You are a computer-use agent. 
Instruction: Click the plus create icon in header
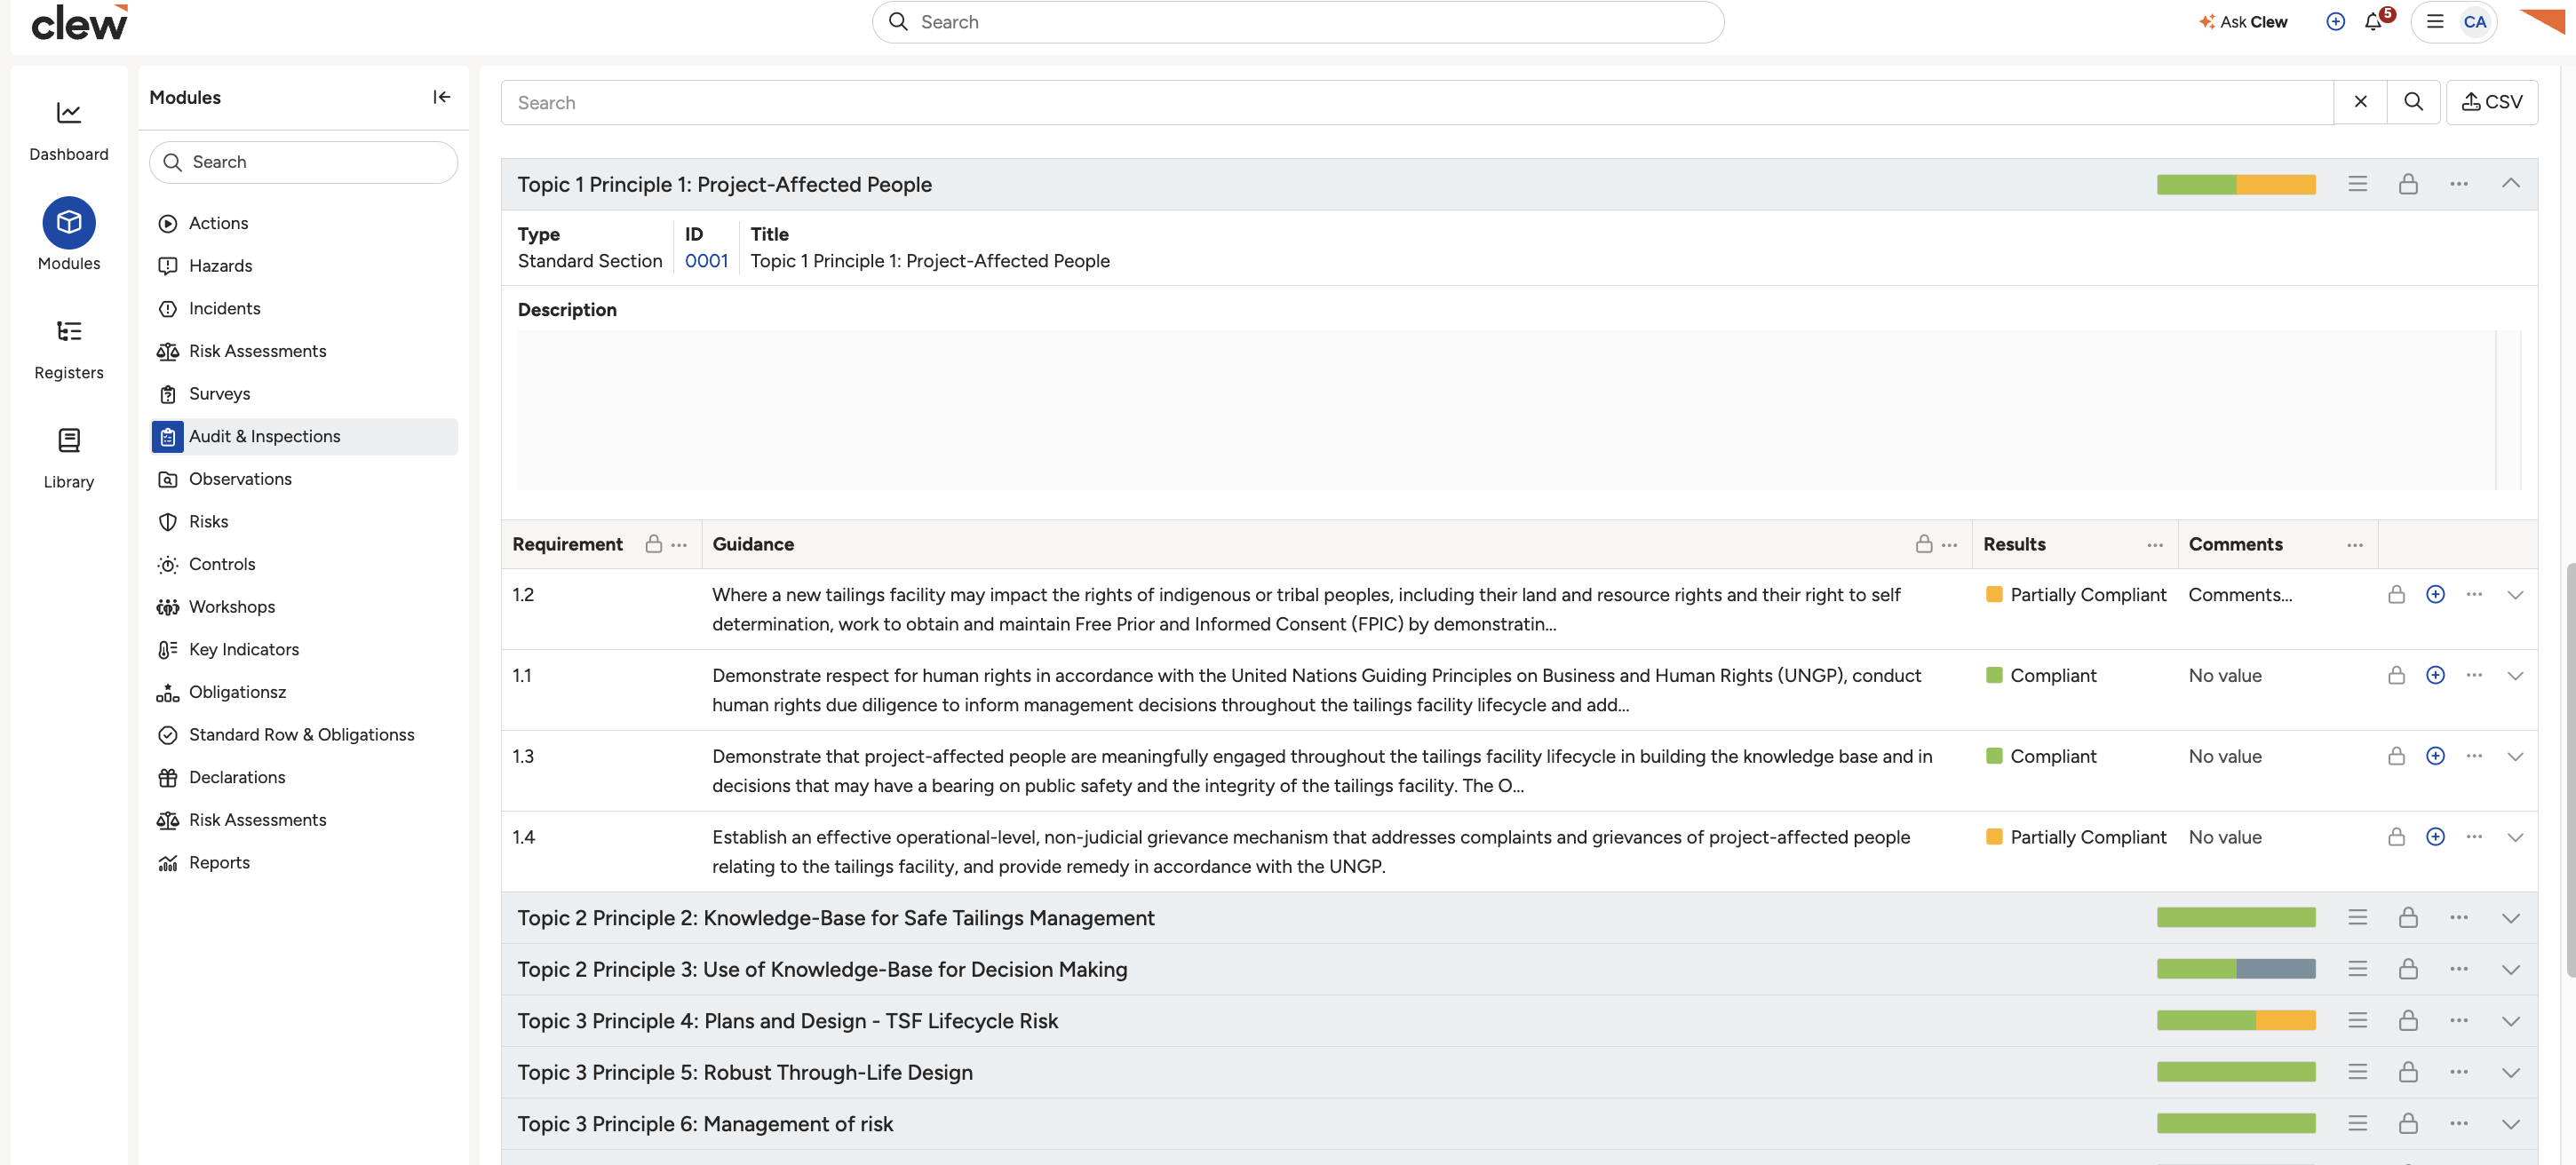pos(2335,22)
